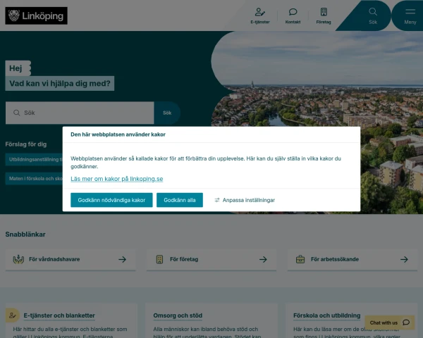Open the Meny hamburger icon
This screenshot has width=423, height=338.
tap(410, 11)
